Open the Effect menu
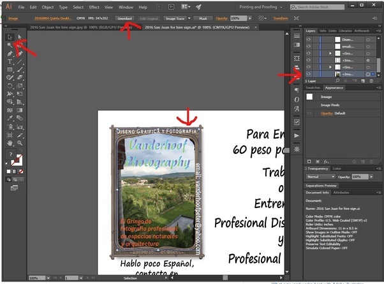This screenshot has width=384, height=284. click(x=94, y=7)
